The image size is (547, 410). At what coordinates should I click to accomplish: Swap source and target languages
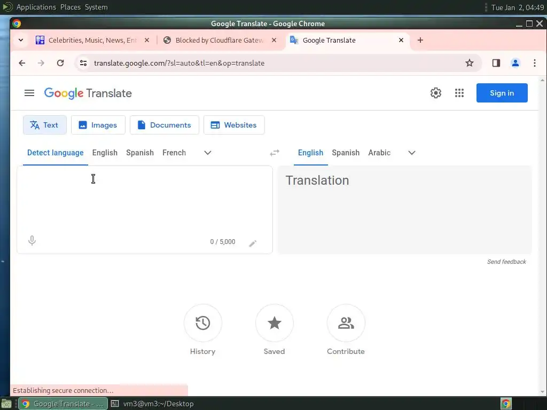[x=275, y=153]
